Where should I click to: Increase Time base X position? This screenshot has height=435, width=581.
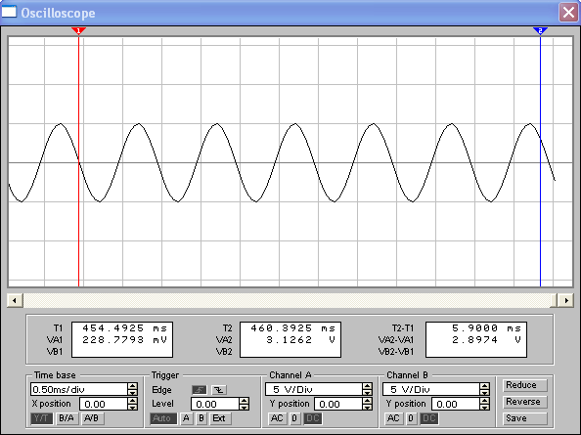(132, 400)
